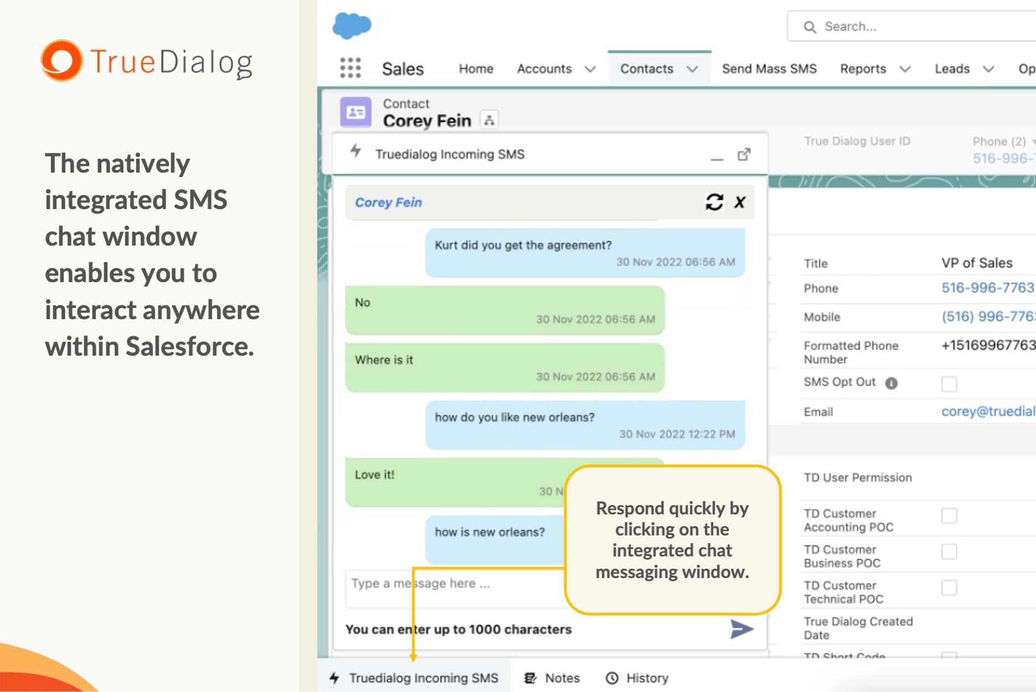Close the Corey Fein chat with X
This screenshot has height=692, width=1036.
coord(740,202)
